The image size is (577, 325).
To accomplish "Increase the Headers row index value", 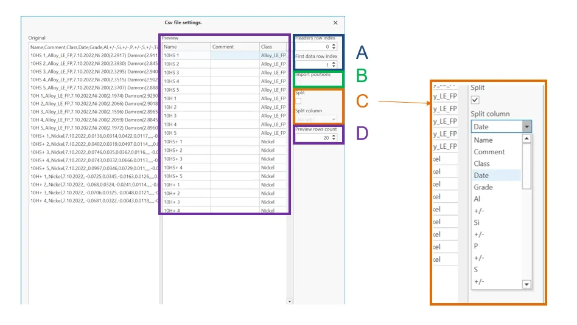I will point(334,45).
